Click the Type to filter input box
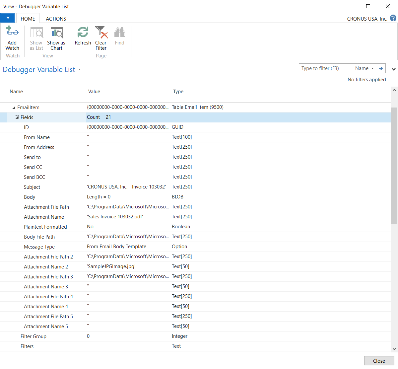 (326, 68)
